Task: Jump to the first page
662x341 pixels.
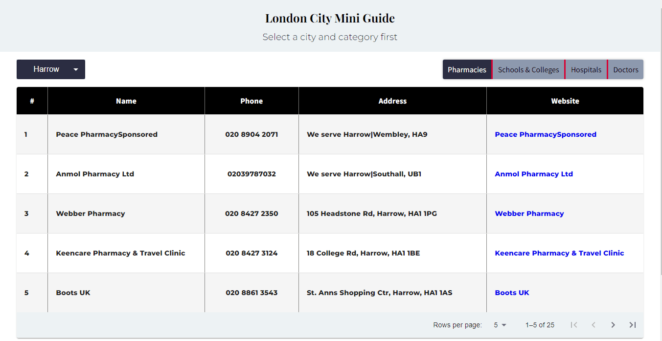Action: 573,324
